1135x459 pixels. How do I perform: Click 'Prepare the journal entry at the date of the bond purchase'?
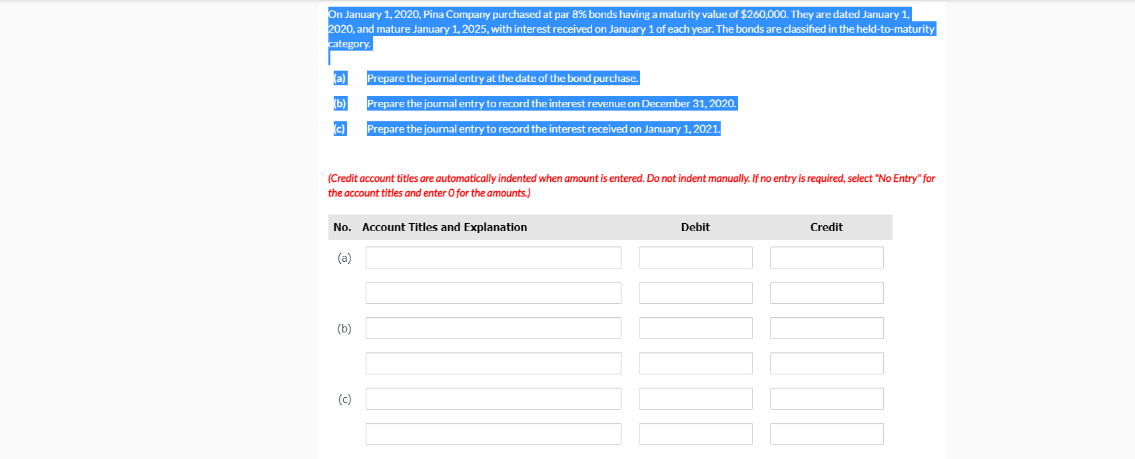point(503,78)
